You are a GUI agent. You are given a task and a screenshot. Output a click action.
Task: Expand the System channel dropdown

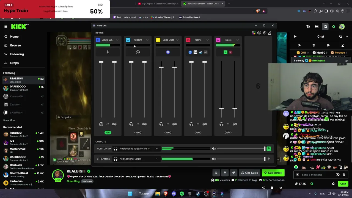coord(147,40)
